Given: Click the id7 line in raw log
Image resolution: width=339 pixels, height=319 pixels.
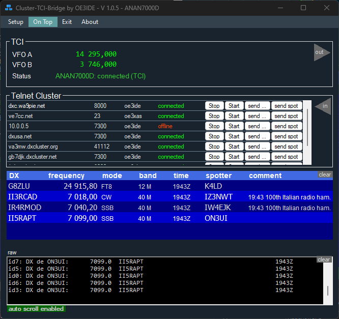Looking at the screenshot, I should tap(151, 262).
